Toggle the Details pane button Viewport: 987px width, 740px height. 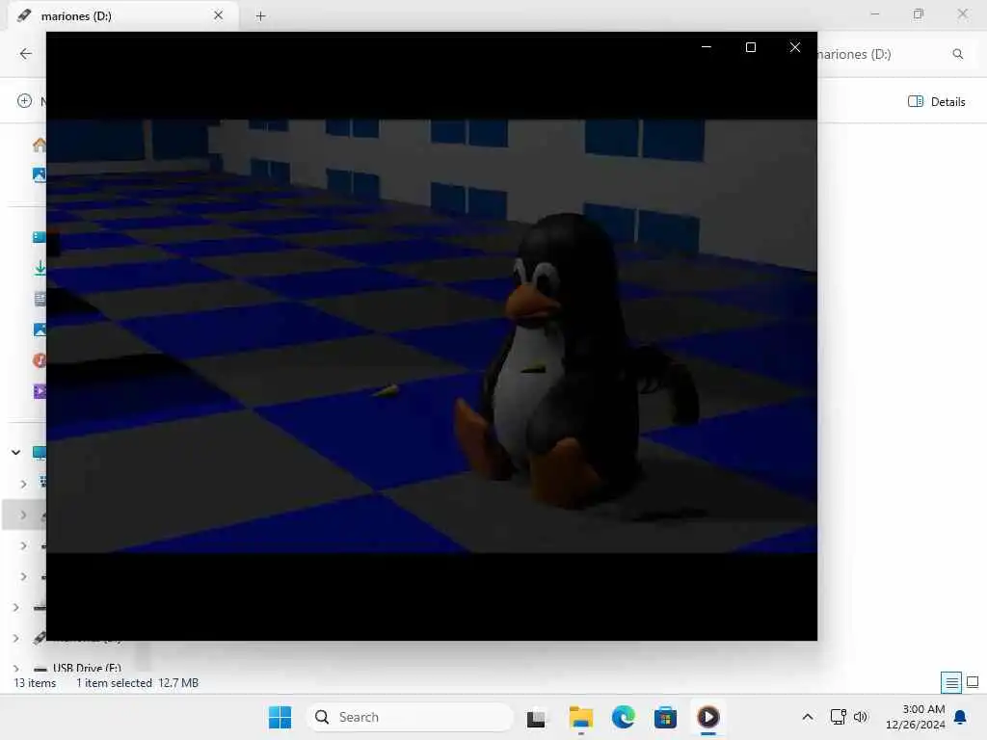(937, 101)
